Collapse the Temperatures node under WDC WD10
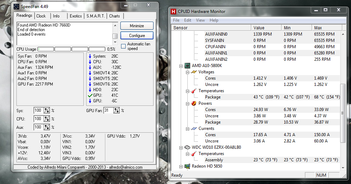Image resolution: width=351 pixels, height=184 pixels. click(x=188, y=154)
